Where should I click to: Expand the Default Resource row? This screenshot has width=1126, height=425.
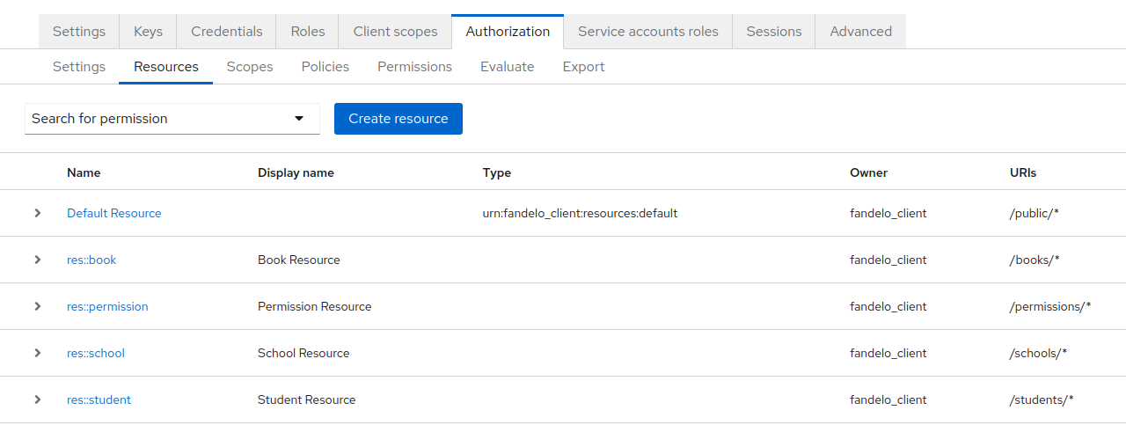[38, 213]
